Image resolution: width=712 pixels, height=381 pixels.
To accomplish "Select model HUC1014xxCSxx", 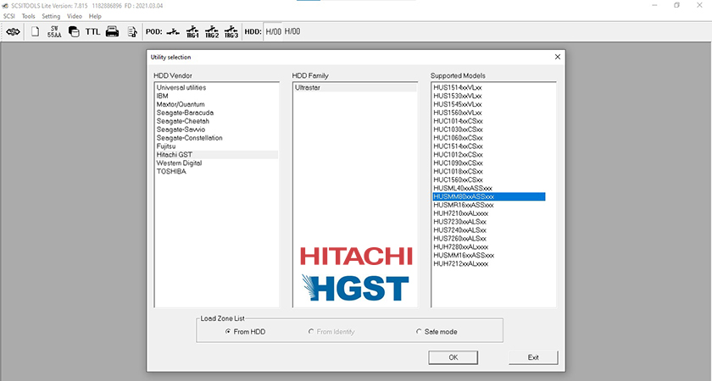I will click(x=489, y=121).
